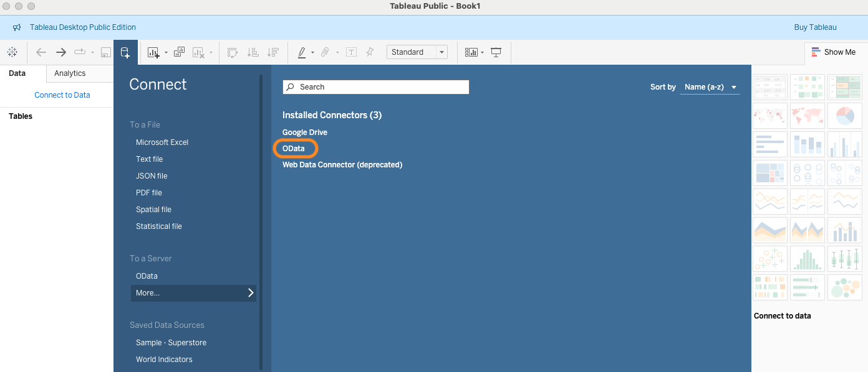Click the New Worksheet icon
The image size is (868, 372).
[153, 52]
